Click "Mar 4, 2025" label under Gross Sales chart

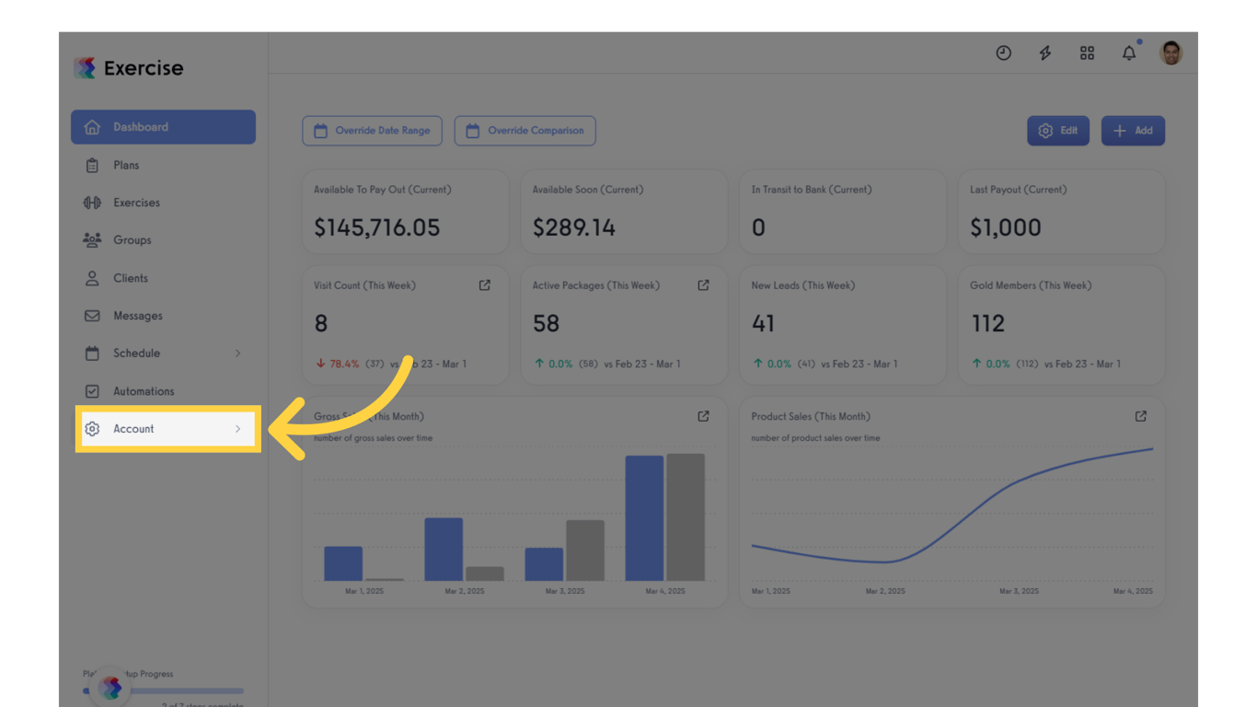(664, 591)
